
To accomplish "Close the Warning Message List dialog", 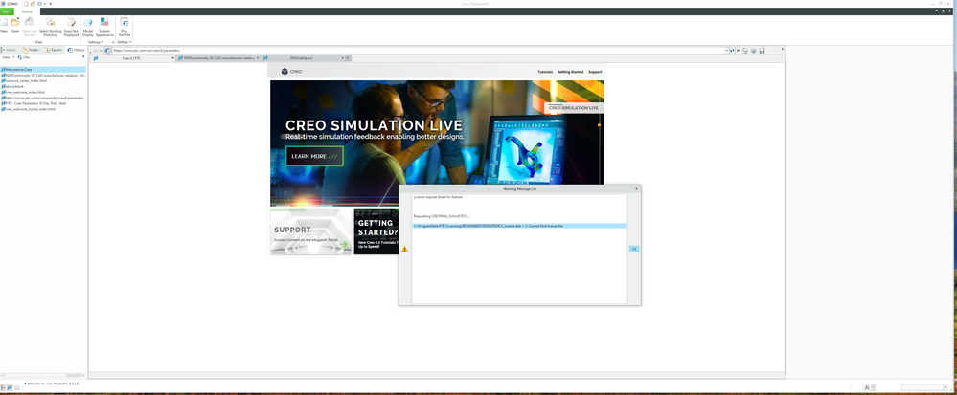I will (637, 189).
